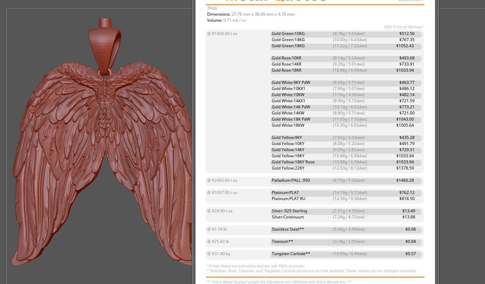Select the Gold White:10KW row label
This screenshot has height=284, width=485.
pyautogui.click(x=288, y=95)
